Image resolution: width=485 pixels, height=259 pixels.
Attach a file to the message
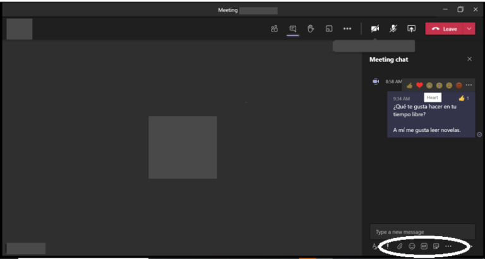[x=399, y=246]
